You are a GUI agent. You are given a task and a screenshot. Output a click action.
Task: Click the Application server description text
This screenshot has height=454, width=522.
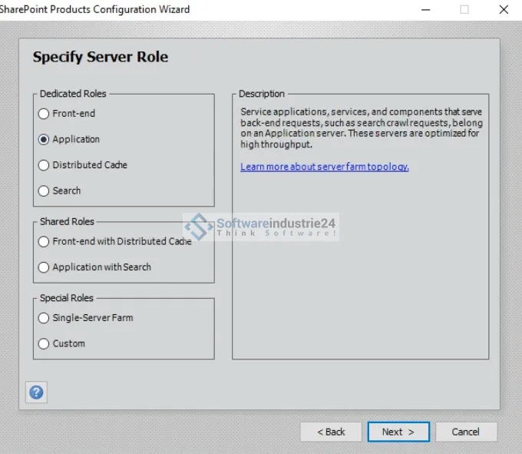click(x=361, y=128)
